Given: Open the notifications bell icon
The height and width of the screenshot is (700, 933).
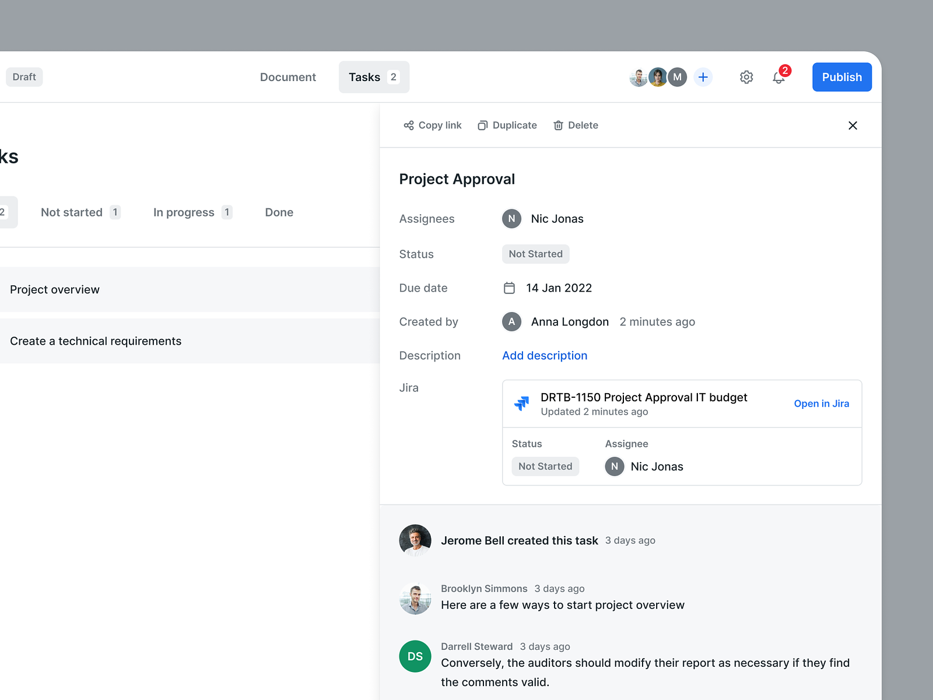Looking at the screenshot, I should tap(778, 78).
